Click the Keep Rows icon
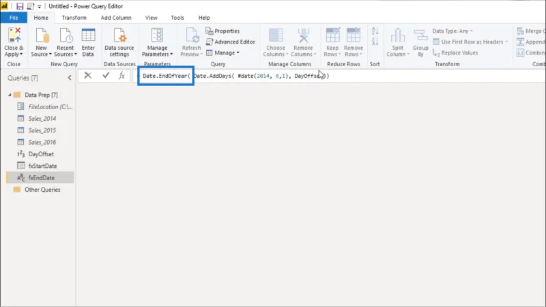The image size is (546, 307). click(x=332, y=35)
